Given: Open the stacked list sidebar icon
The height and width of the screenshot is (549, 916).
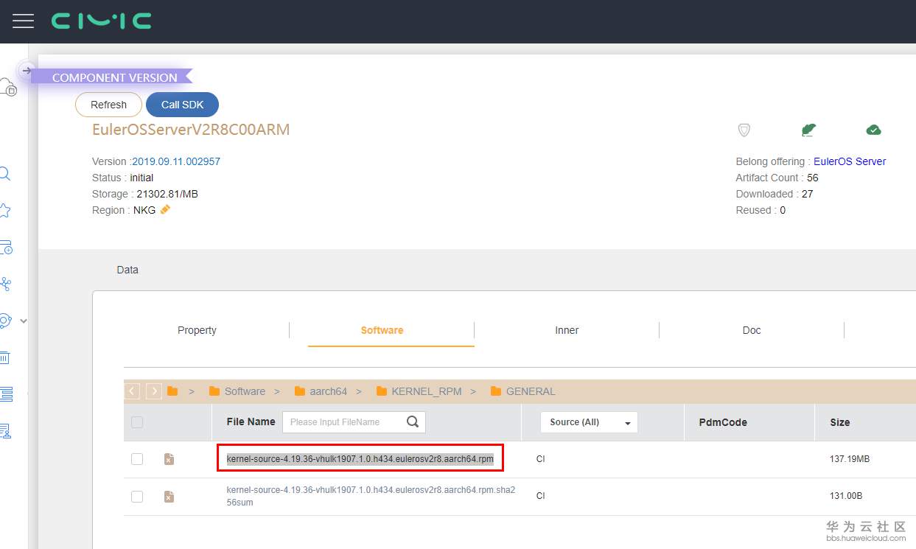Looking at the screenshot, I should tap(6, 394).
